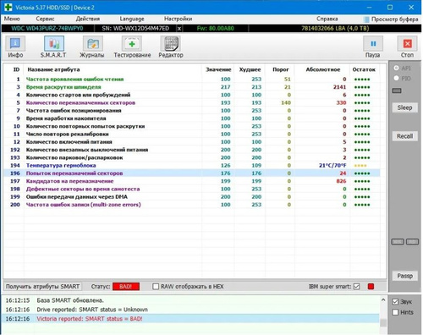Click the log scrollbar up arrow
Image resolution: width=423 pixels, height=335 pixels.
click(x=383, y=300)
